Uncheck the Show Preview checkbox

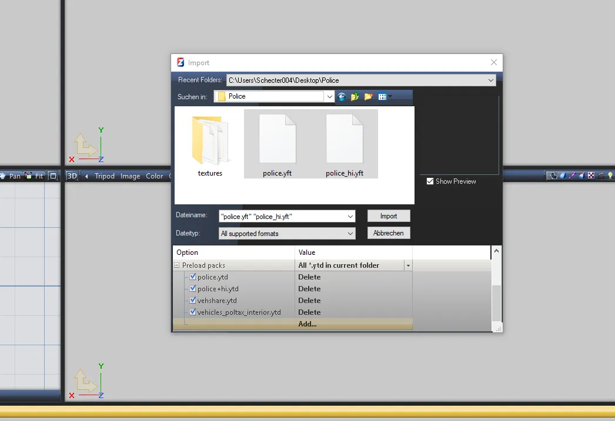pos(430,181)
